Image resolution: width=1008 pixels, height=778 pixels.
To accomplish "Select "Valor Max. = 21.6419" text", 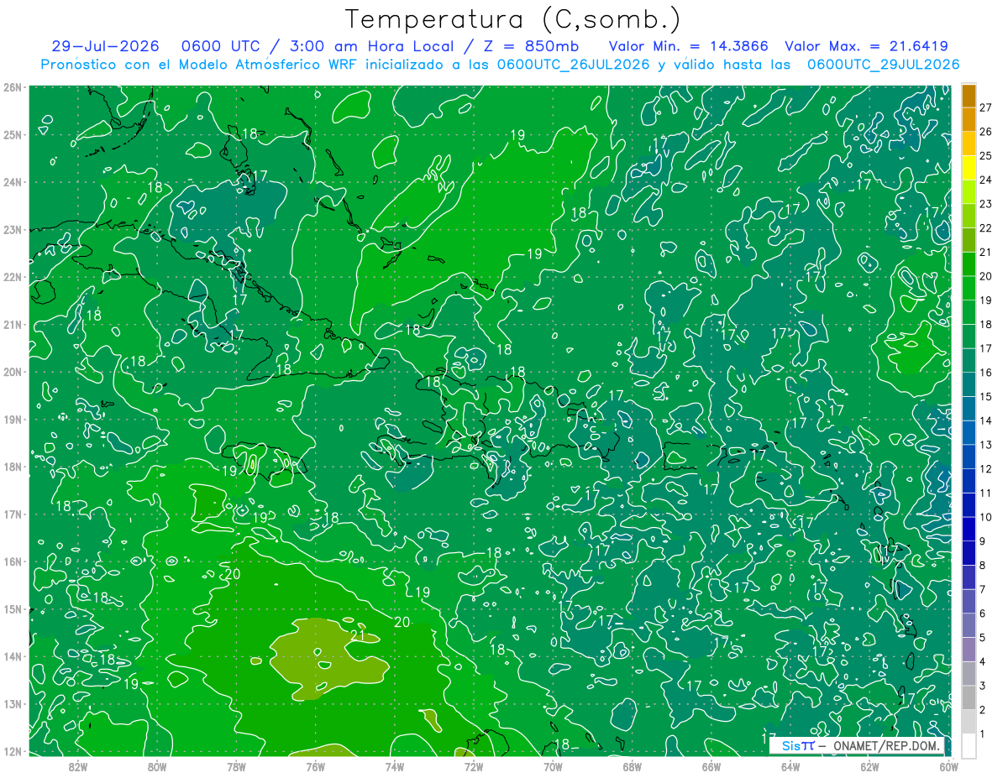I will [865, 46].
